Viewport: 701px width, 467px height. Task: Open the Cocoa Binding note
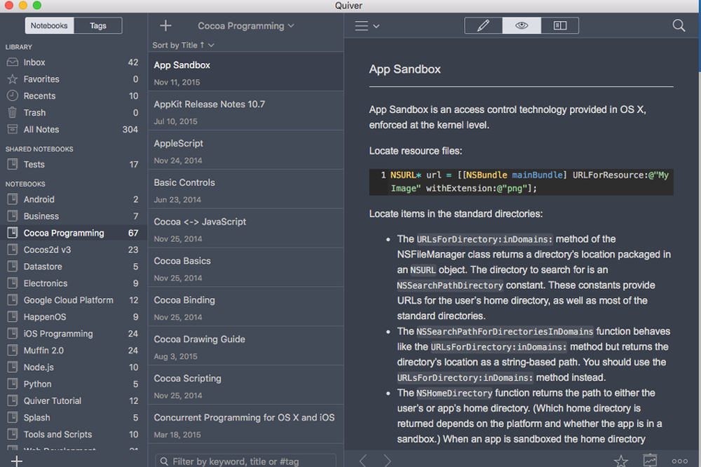pyautogui.click(x=245, y=307)
